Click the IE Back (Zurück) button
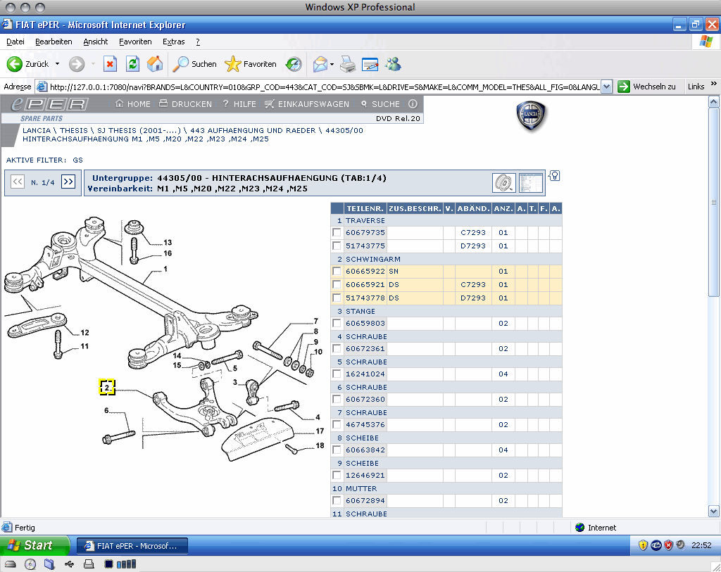Viewport: 721px width, 572px height. pos(27,64)
